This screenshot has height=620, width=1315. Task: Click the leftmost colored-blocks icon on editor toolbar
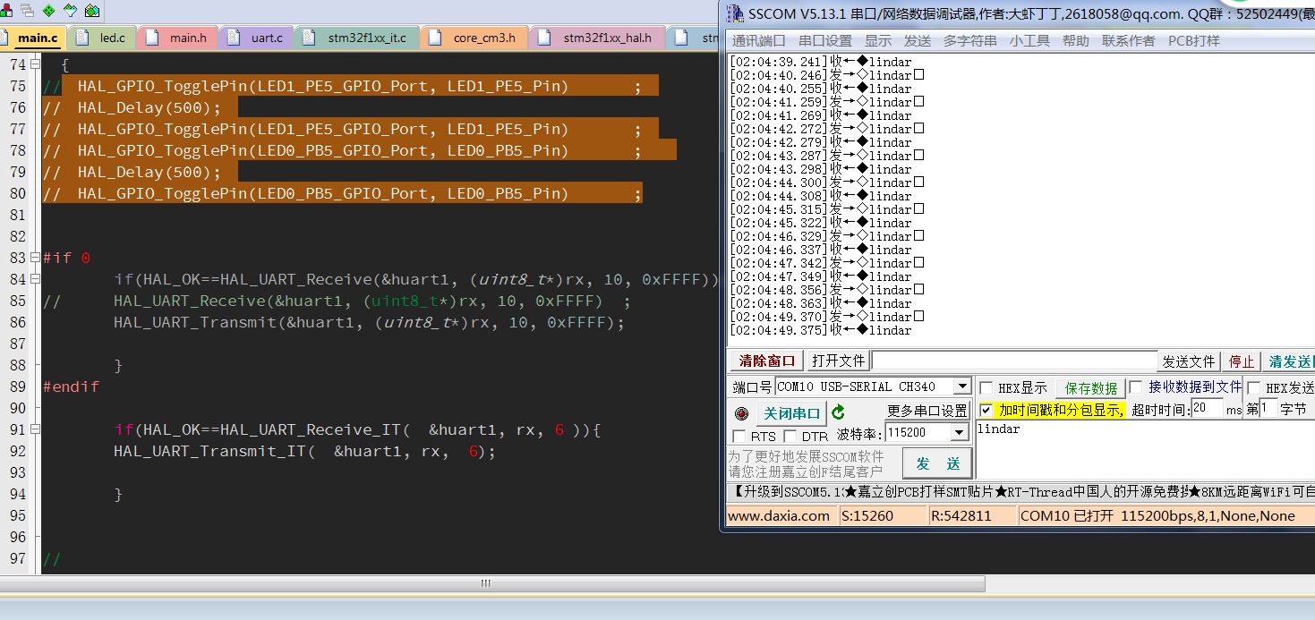pyautogui.click(x=7, y=10)
